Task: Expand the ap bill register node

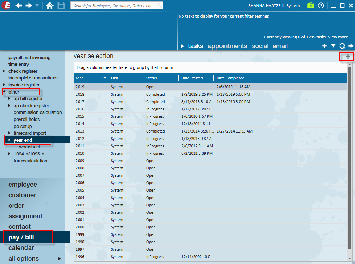Action: [9, 98]
